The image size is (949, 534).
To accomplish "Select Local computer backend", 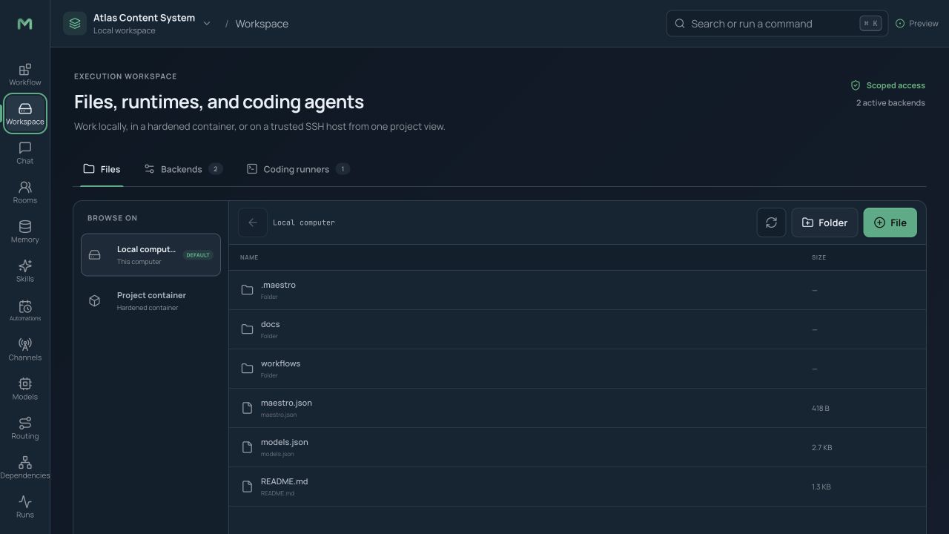I will [151, 255].
